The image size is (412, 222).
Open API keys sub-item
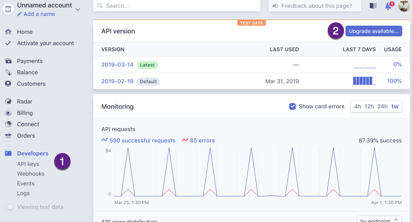pos(28,164)
